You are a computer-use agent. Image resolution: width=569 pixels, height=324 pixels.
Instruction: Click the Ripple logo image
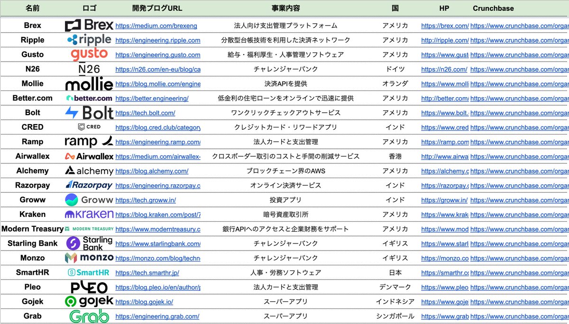[x=89, y=40]
